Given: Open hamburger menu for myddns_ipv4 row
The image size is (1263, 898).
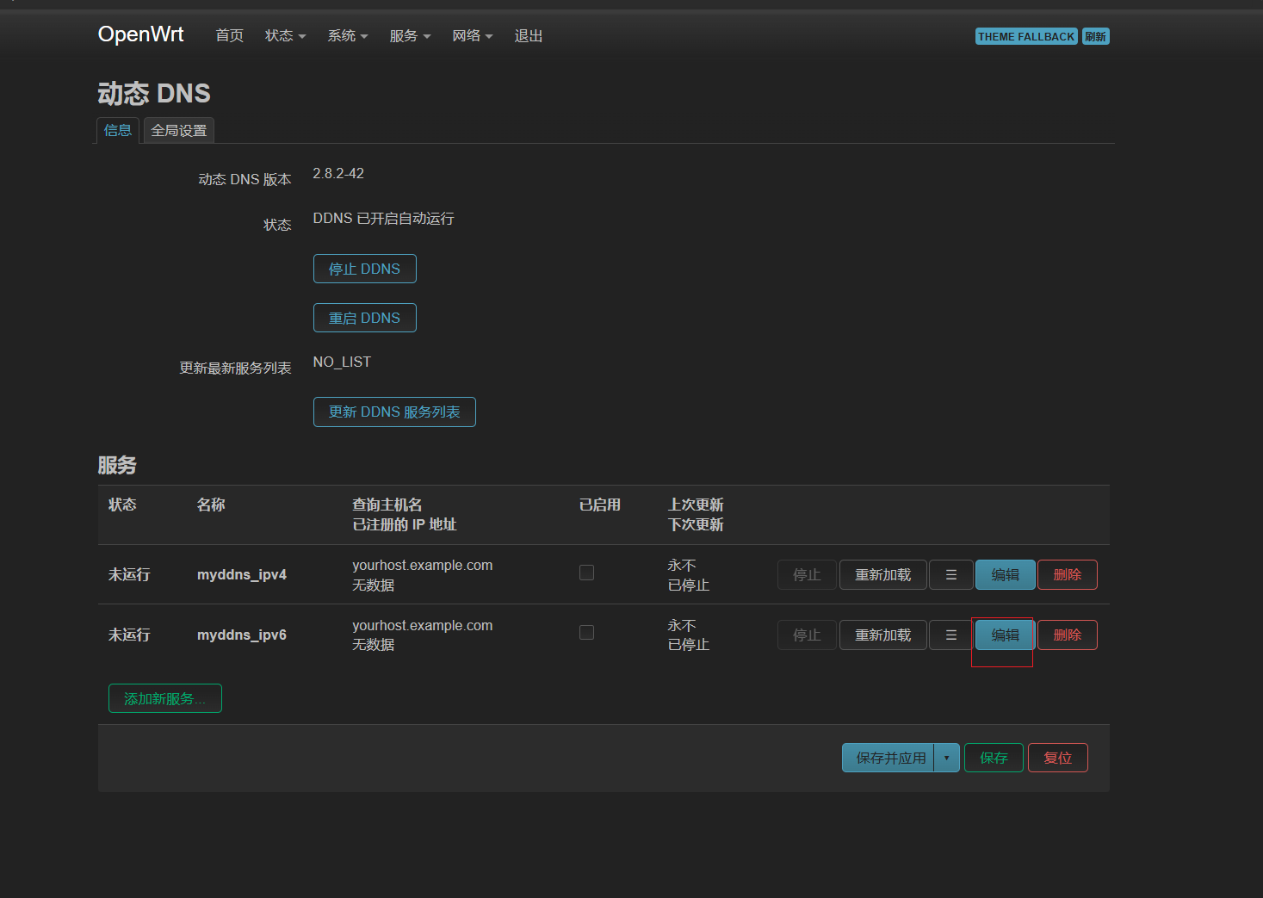Looking at the screenshot, I should pos(950,575).
